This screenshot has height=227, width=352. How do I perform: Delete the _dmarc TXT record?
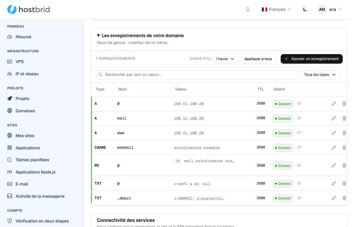tap(344, 198)
